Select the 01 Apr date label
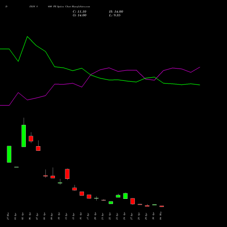227x227 pixels. [x=15, y=216]
